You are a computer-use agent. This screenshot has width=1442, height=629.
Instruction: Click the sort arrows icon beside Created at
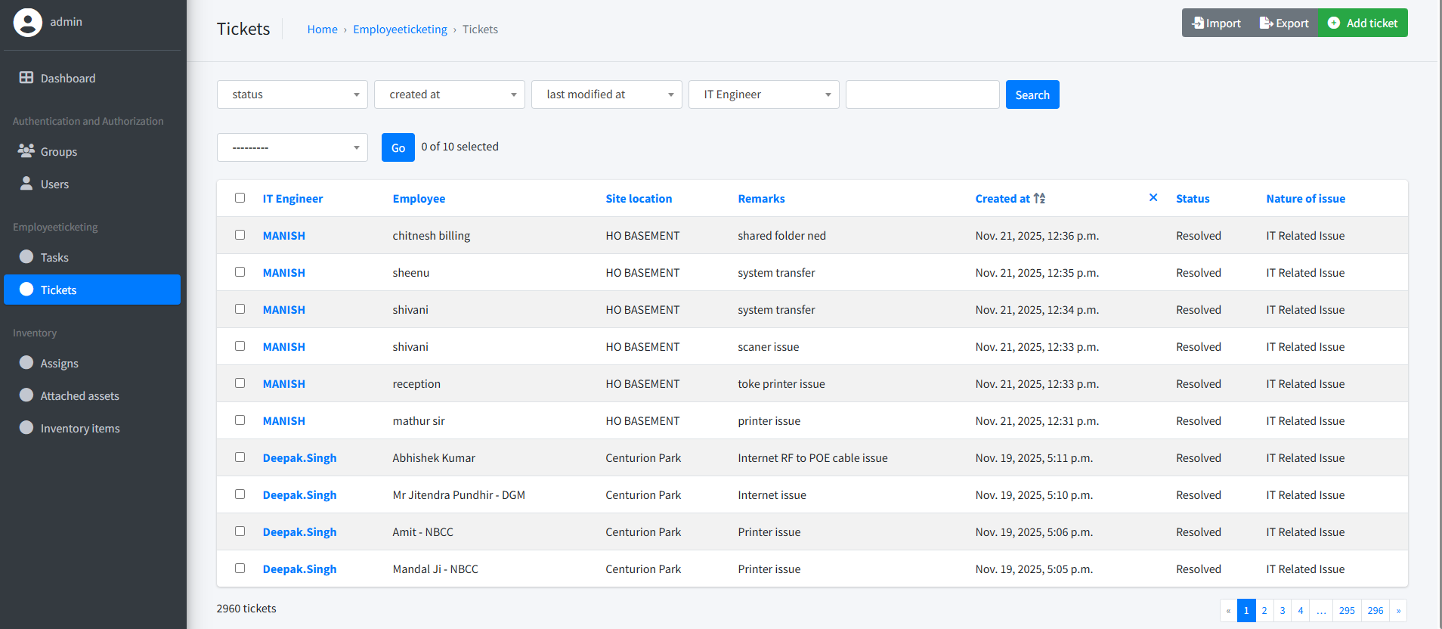(1040, 198)
